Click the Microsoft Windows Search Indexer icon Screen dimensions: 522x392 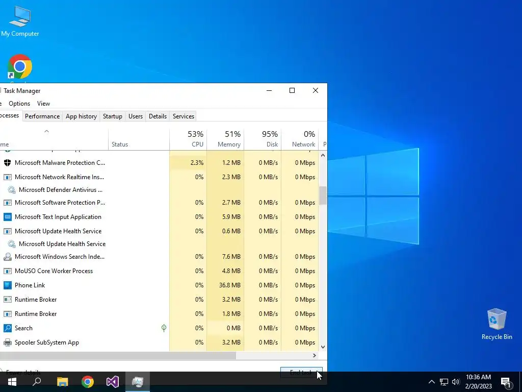(7, 257)
